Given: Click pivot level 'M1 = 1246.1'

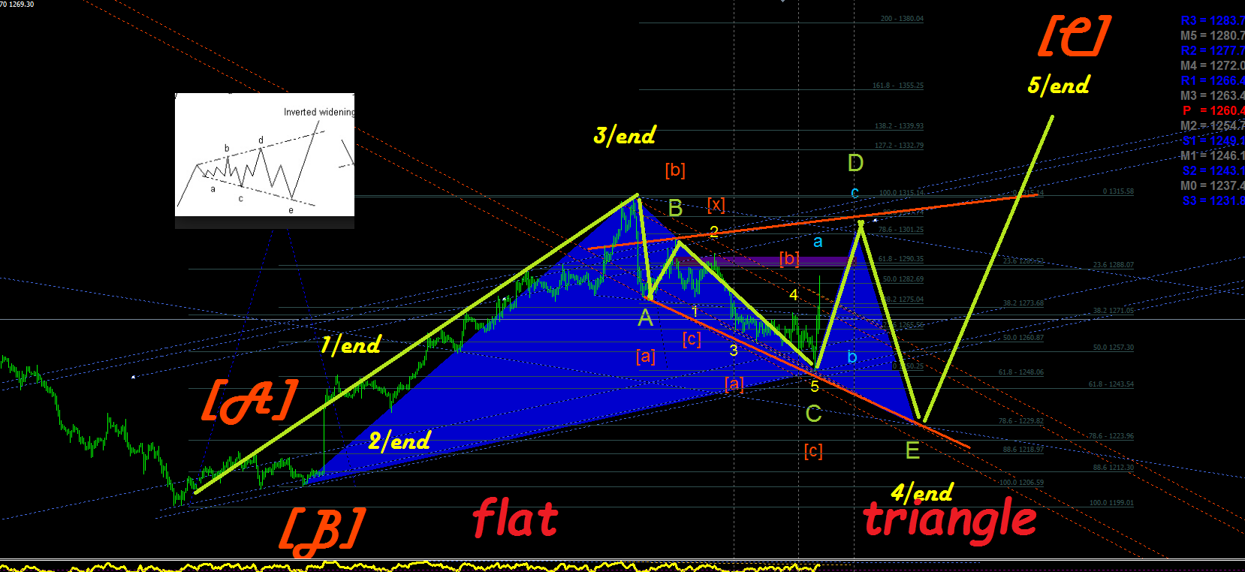Looking at the screenshot, I should (1213, 156).
